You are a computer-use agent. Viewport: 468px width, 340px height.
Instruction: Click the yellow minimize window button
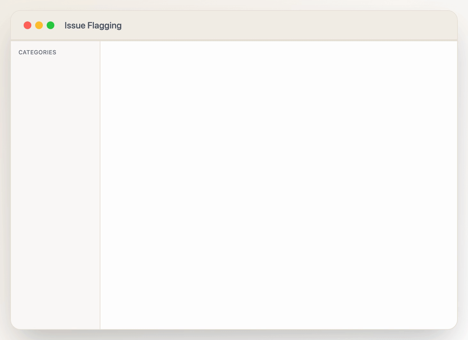click(x=39, y=25)
